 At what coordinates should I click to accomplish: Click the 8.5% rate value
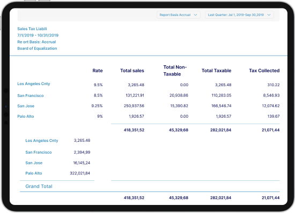[x=98, y=95]
